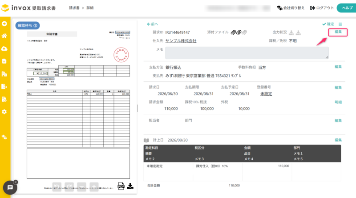Download the invoice file with the tray arrow icon

pos(130,186)
